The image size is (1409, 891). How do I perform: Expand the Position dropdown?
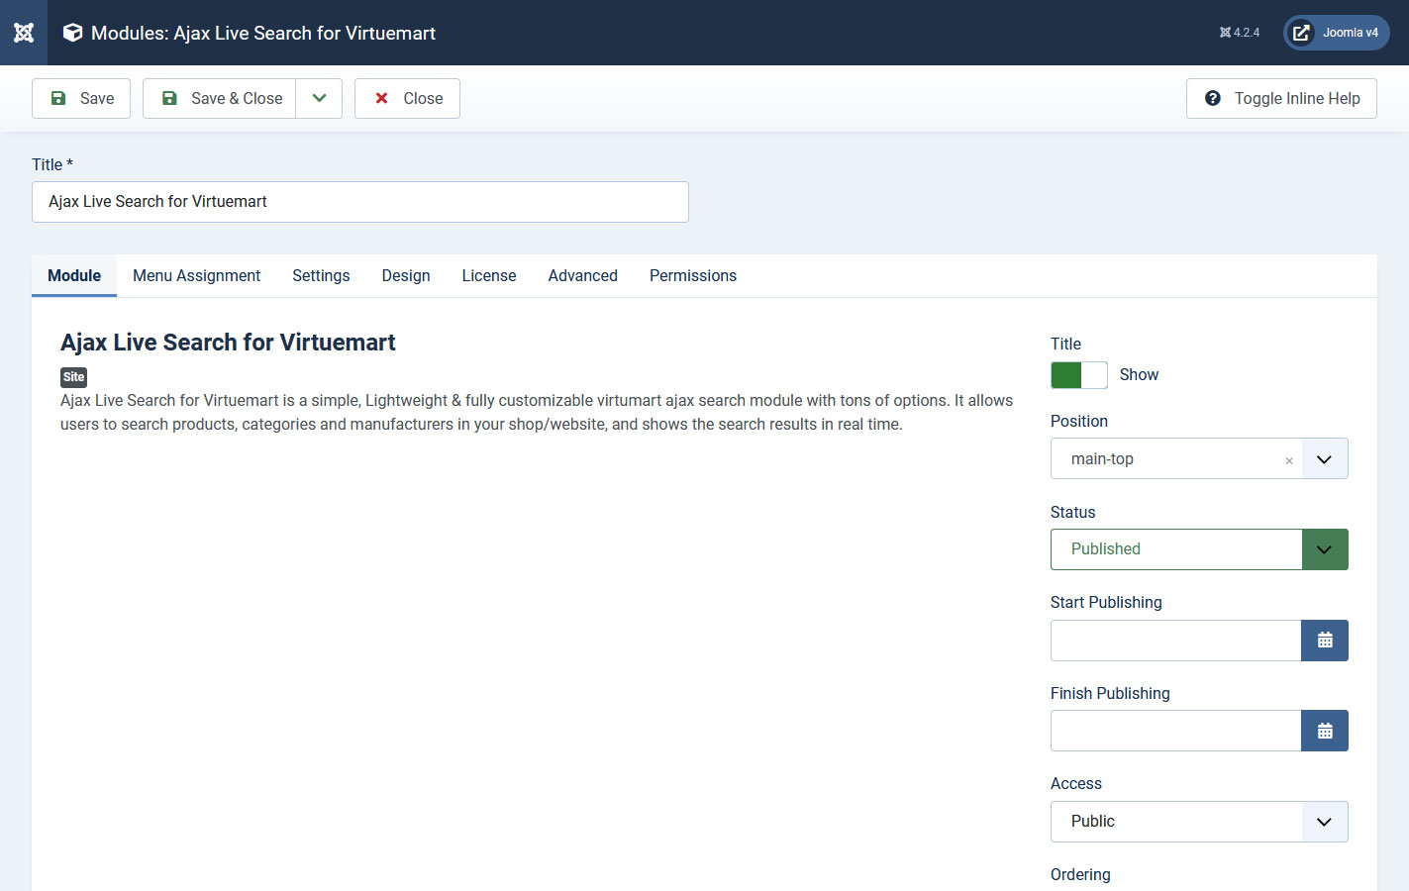(1325, 459)
